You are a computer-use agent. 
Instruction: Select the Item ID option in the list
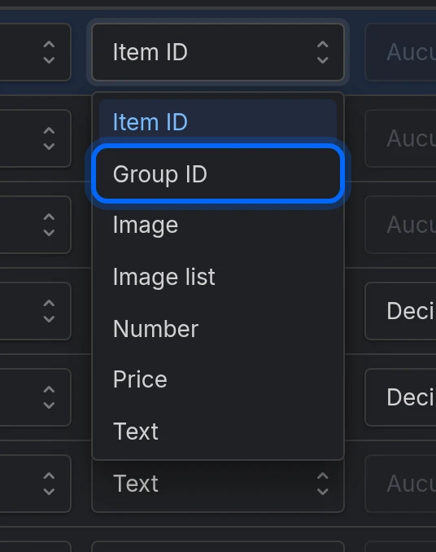point(218,122)
